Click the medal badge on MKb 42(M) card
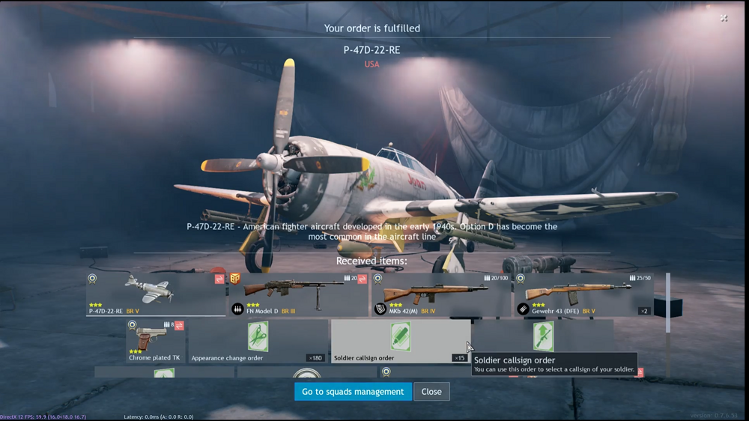Viewport: 749px width, 421px height. click(377, 278)
